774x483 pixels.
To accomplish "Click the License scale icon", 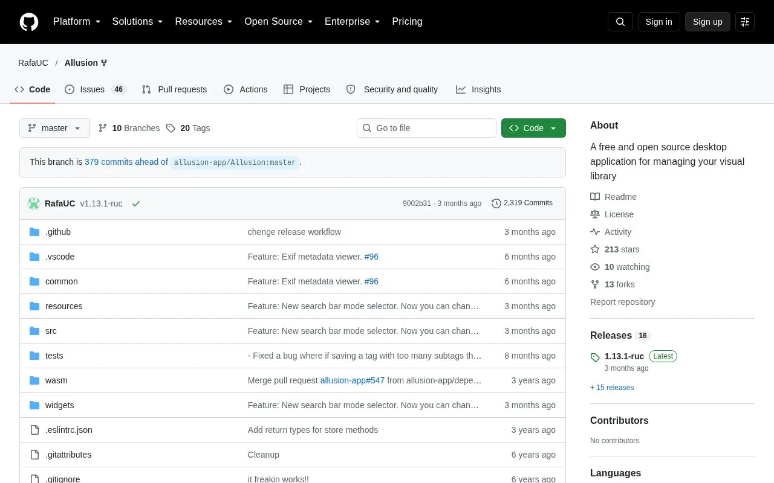I will (595, 214).
